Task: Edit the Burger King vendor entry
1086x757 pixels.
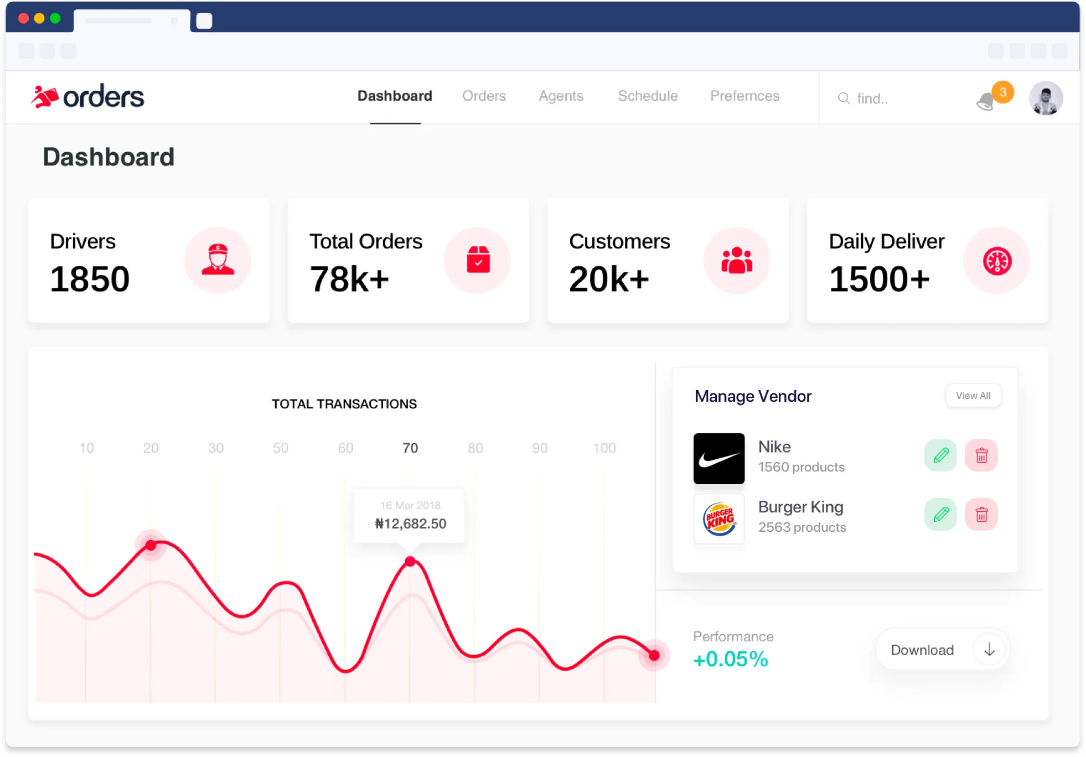Action: (940, 515)
